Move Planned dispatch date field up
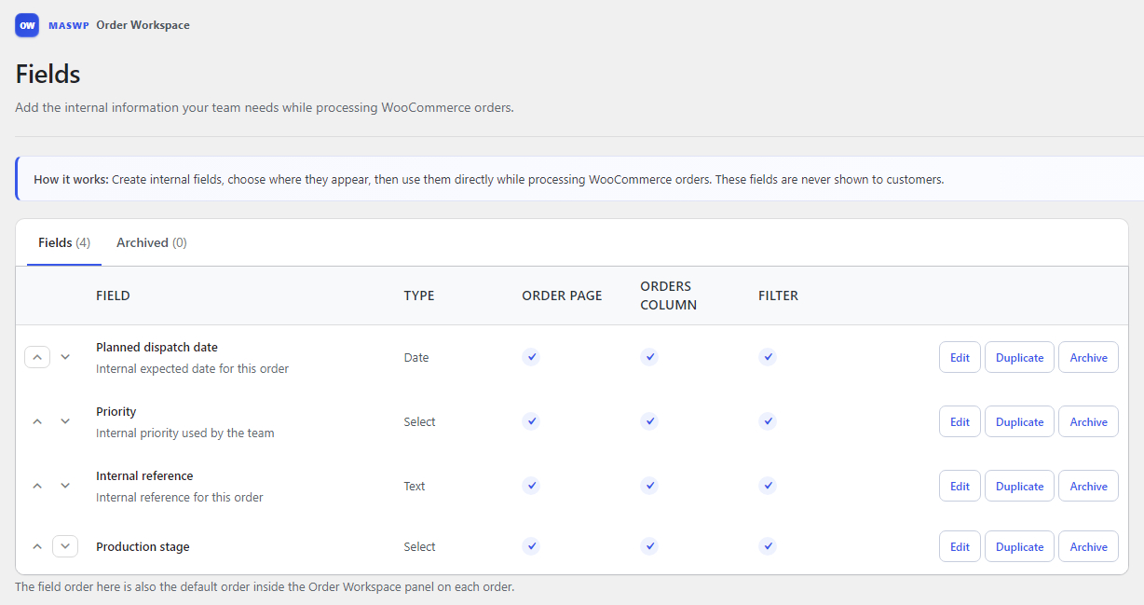This screenshot has width=1144, height=605. tap(37, 357)
